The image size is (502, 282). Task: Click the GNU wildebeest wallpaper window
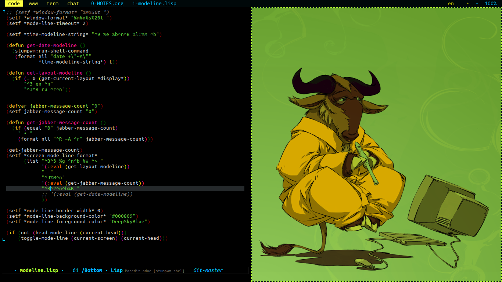376,144
